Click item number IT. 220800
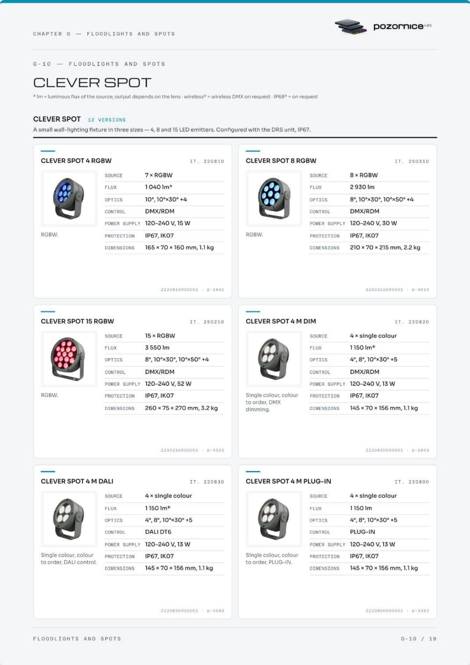 click(412, 482)
